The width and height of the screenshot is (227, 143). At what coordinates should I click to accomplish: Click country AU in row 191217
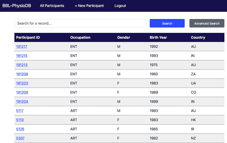[193, 46]
